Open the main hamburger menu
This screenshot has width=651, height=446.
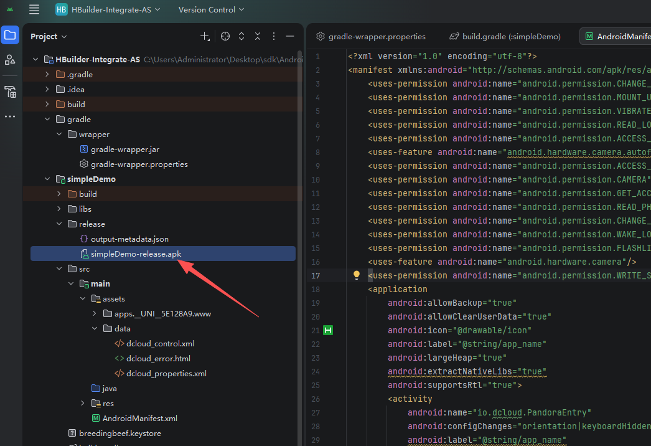click(x=34, y=9)
